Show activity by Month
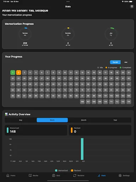This screenshot has height=182, width=136. pyautogui.click(x=84, y=120)
